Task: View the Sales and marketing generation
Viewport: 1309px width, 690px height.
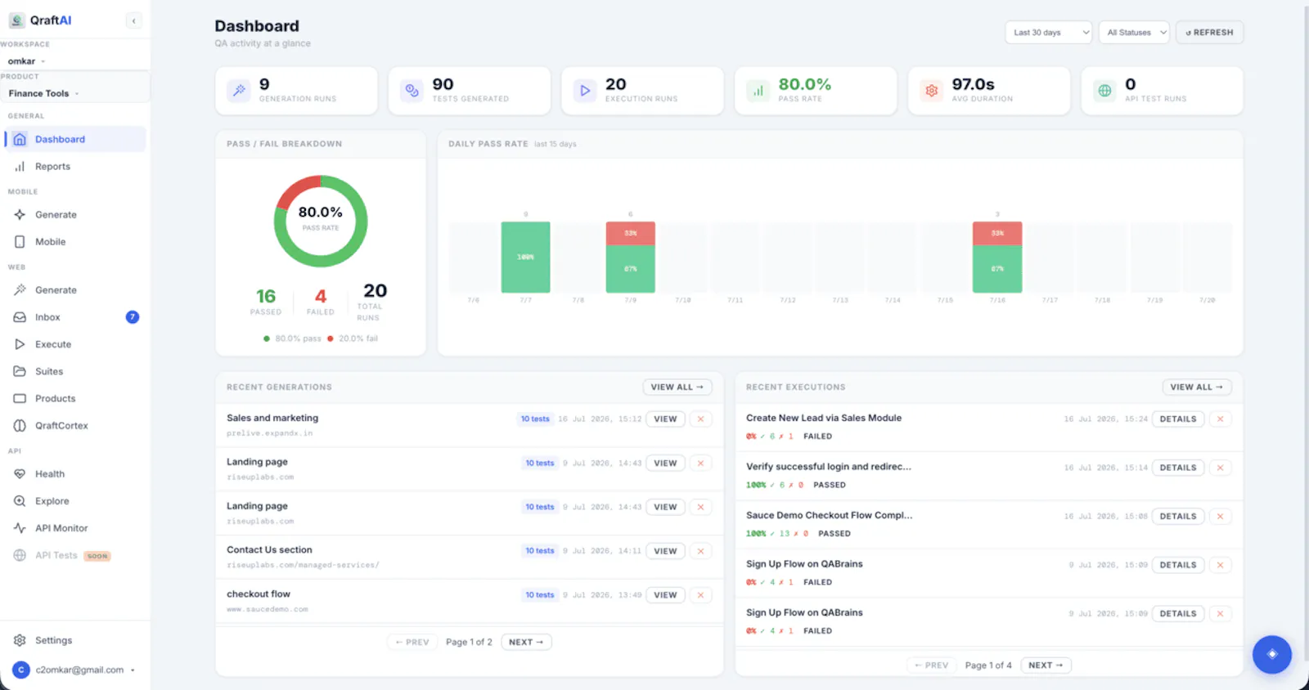Action: tap(665, 419)
